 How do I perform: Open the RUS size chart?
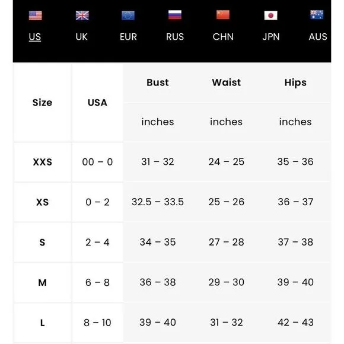click(175, 37)
